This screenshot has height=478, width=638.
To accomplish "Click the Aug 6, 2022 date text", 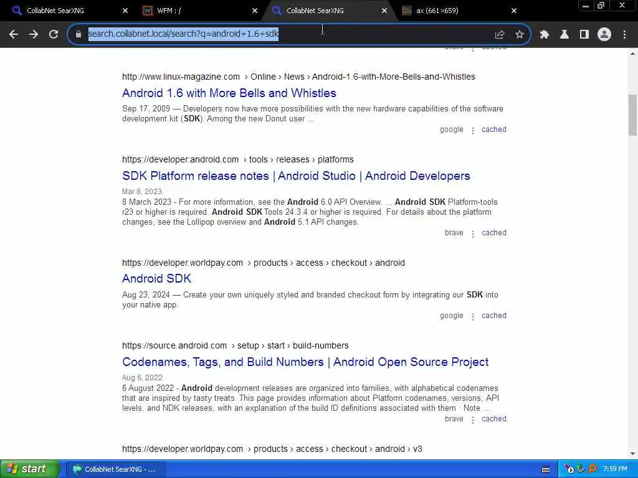I will 142,378.
